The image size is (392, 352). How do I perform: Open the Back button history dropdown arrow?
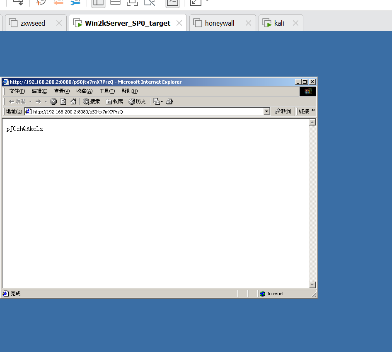click(x=31, y=102)
